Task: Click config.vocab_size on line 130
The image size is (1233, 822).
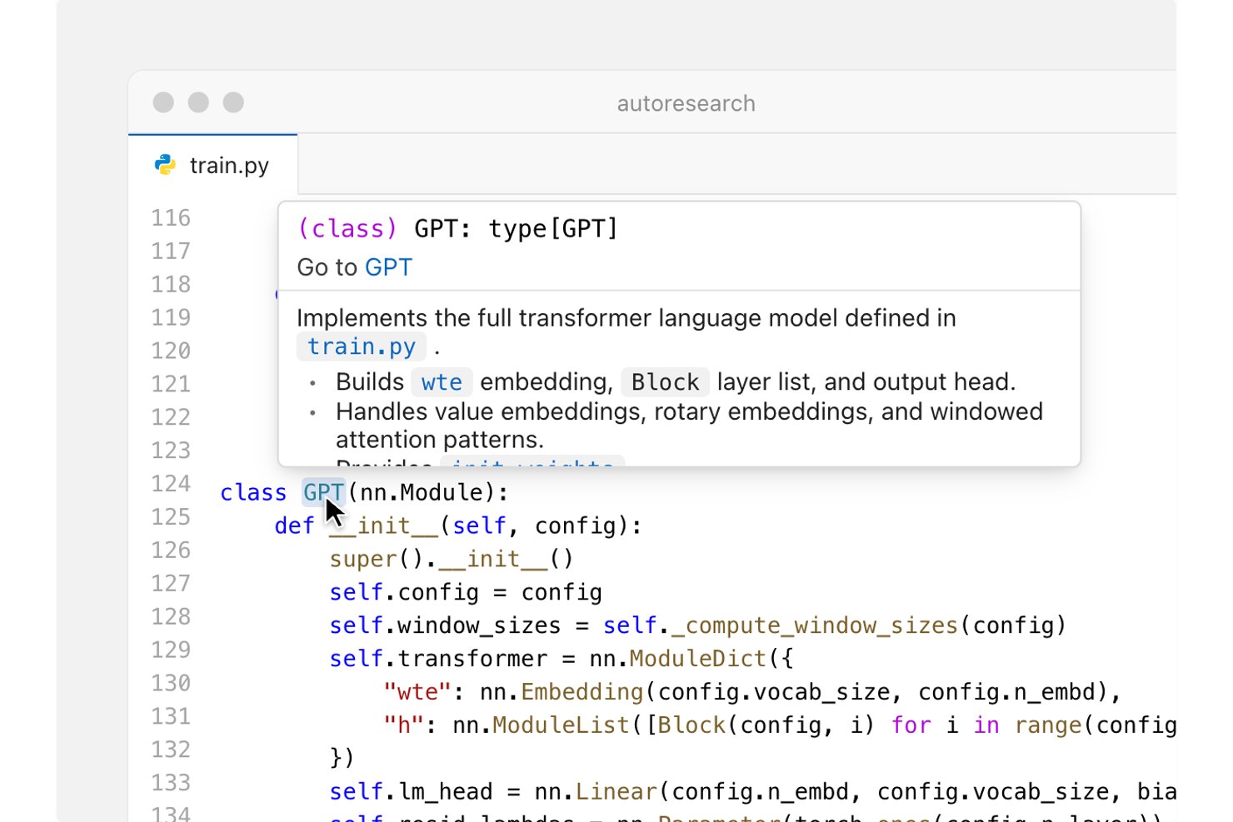Action: coord(774,692)
